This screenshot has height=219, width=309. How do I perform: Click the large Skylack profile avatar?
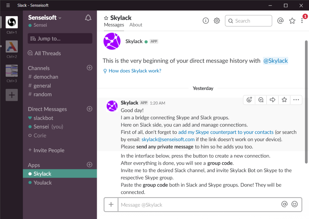click(112, 41)
